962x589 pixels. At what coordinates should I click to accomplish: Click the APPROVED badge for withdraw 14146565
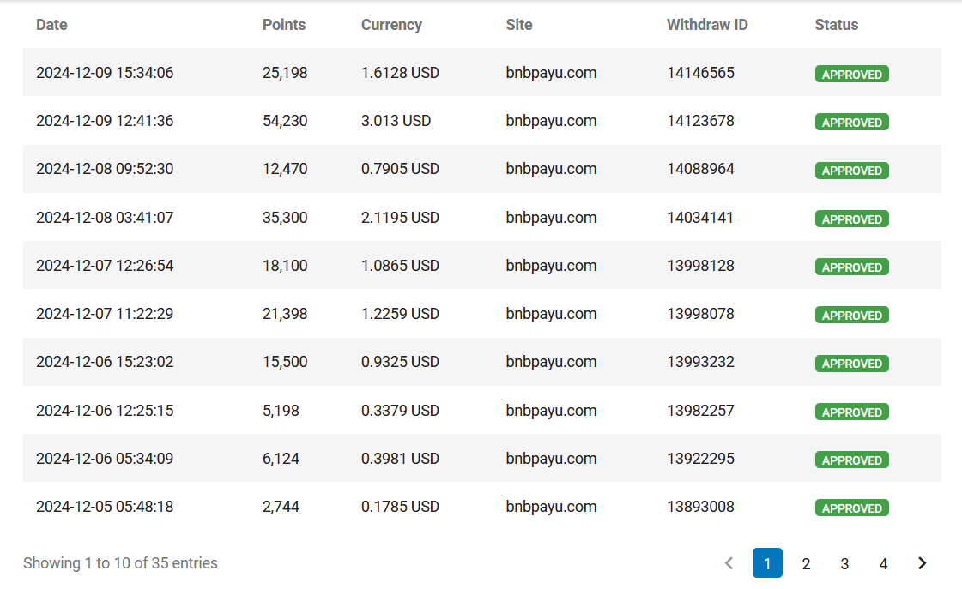(851, 75)
